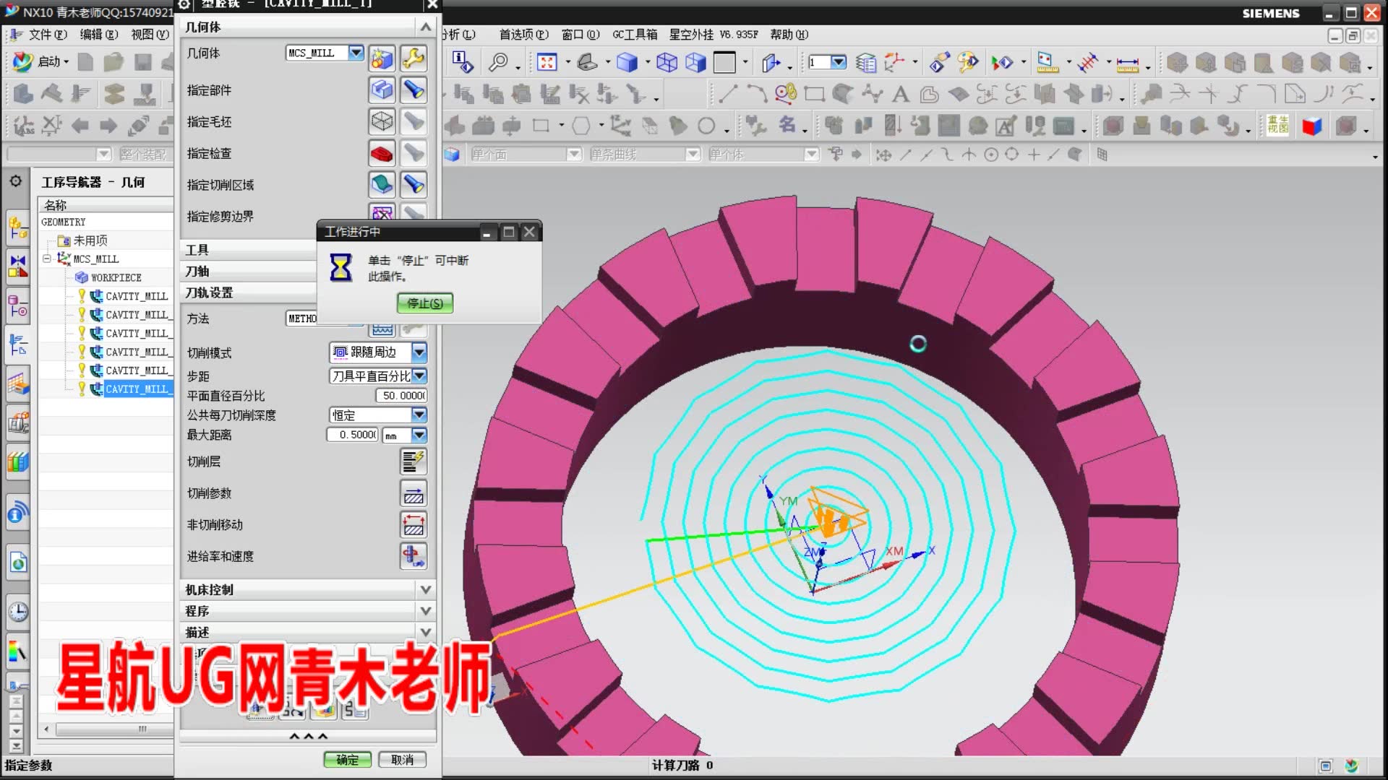Image resolution: width=1388 pixels, height=780 pixels.
Task: Click the Specify Cut Area (指定切削区域) icon
Action: [382, 185]
